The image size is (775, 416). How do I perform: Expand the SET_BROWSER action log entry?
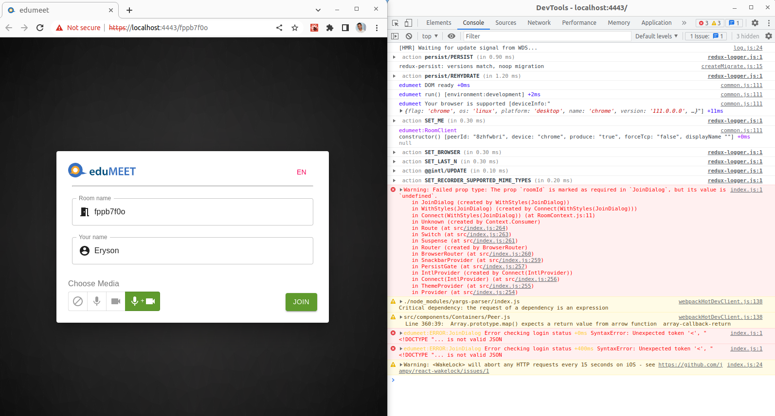(395, 153)
